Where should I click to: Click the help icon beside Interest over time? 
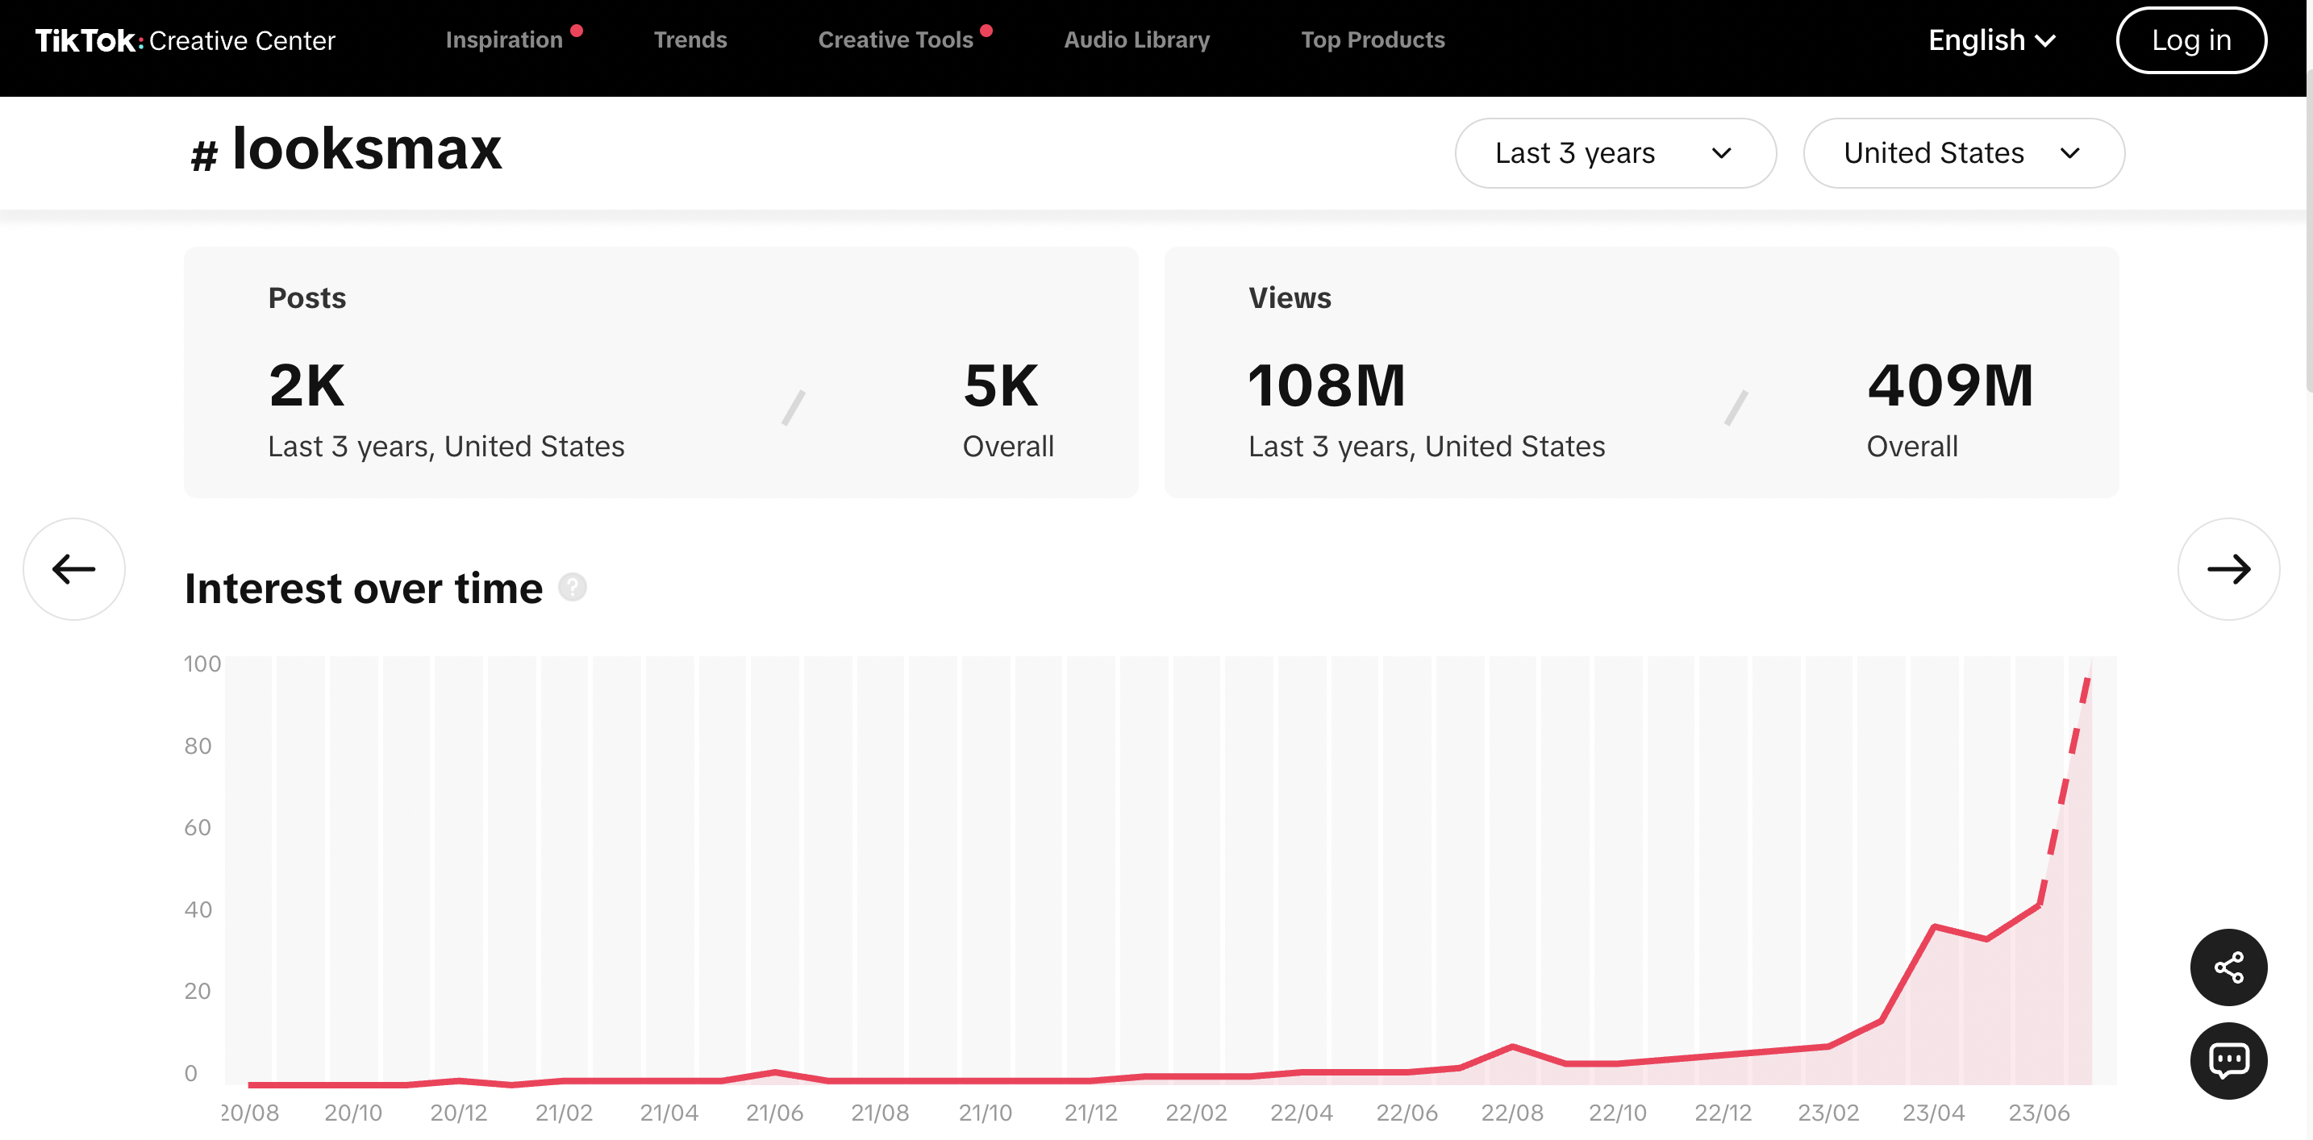(572, 587)
